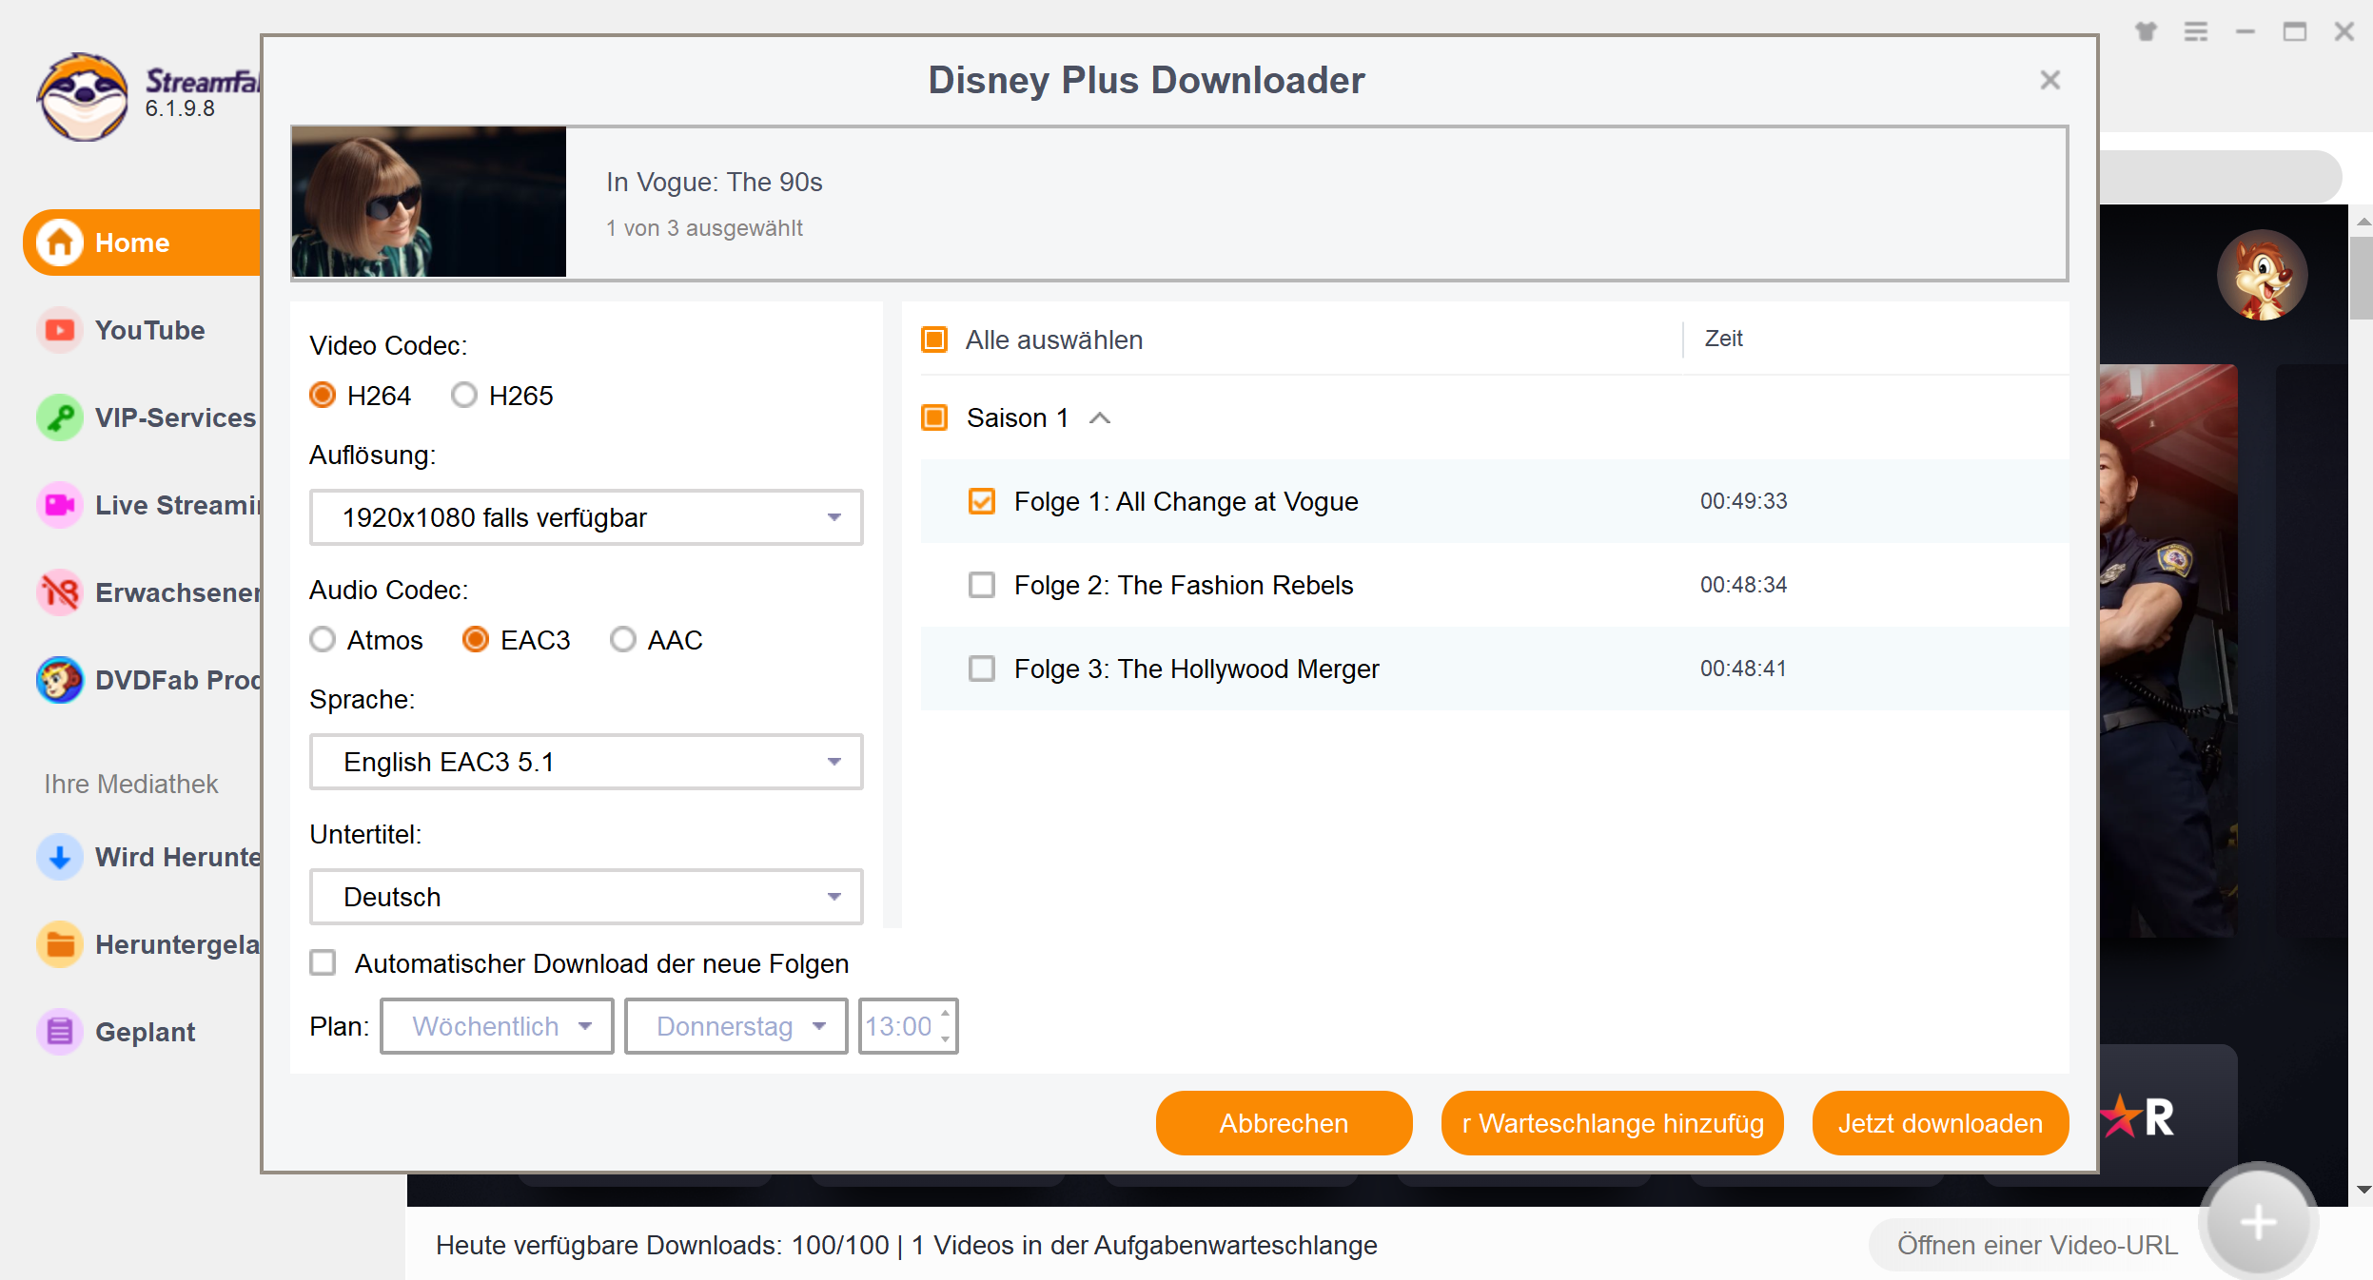Select H265 video codec

coord(464,395)
